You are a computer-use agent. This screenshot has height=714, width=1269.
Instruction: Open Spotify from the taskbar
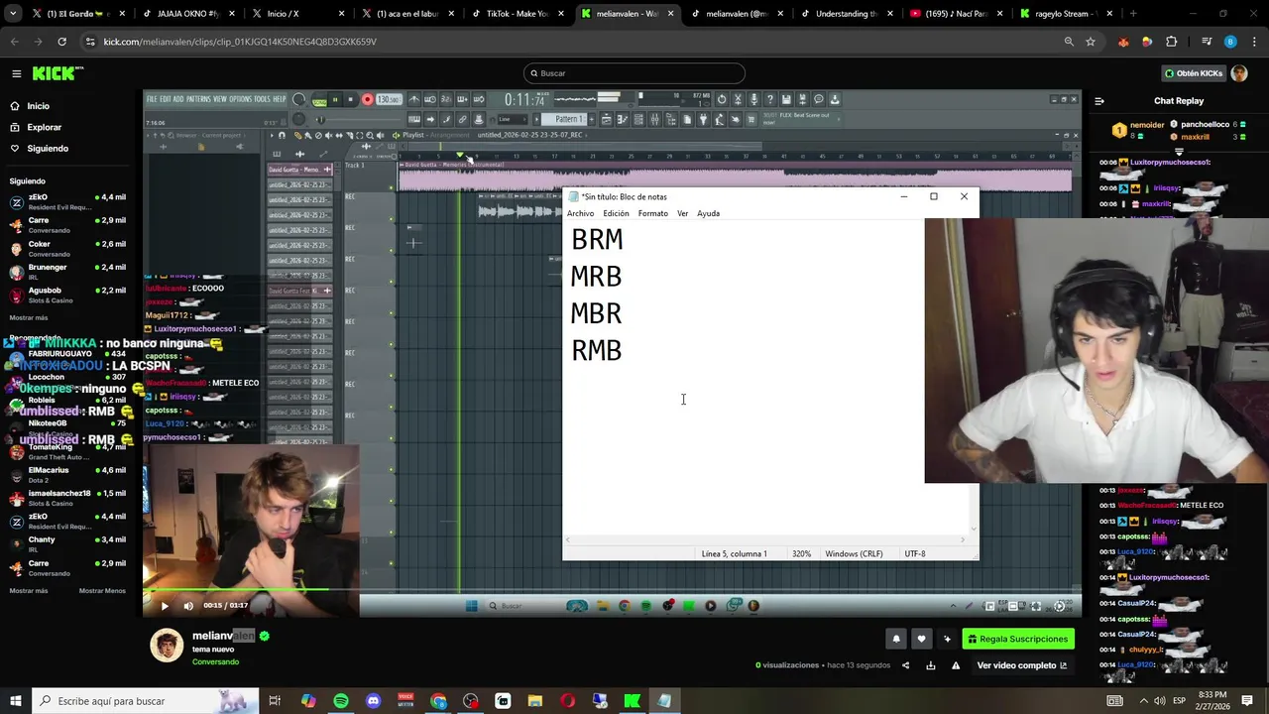[340, 701]
